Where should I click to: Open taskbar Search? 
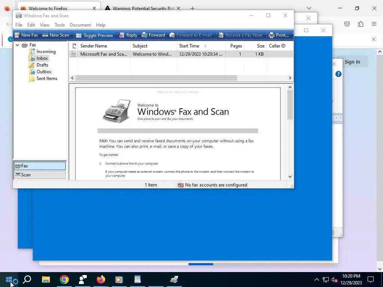[x=27, y=280]
